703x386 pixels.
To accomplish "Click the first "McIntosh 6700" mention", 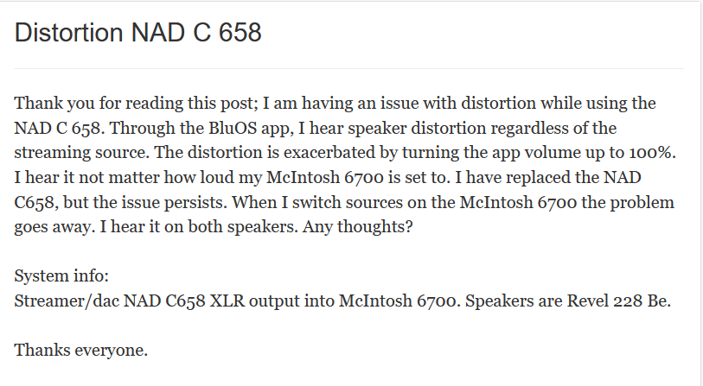I will 325,177.
